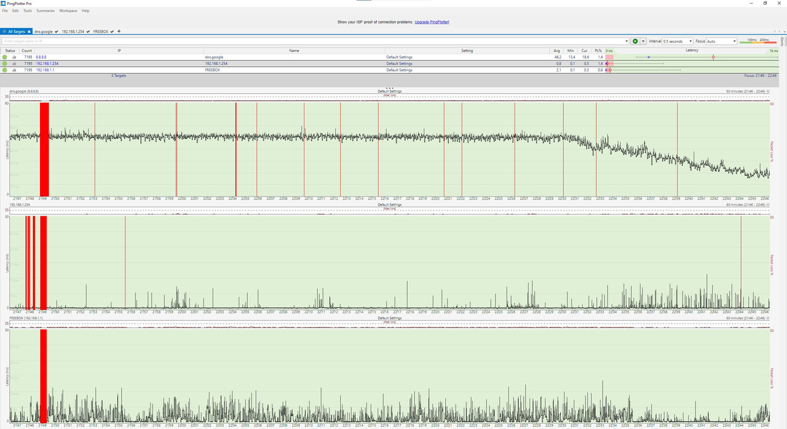The height and width of the screenshot is (429, 787).
Task: Toggle graph icon for the 192.168.1.254 row
Action: (14, 63)
